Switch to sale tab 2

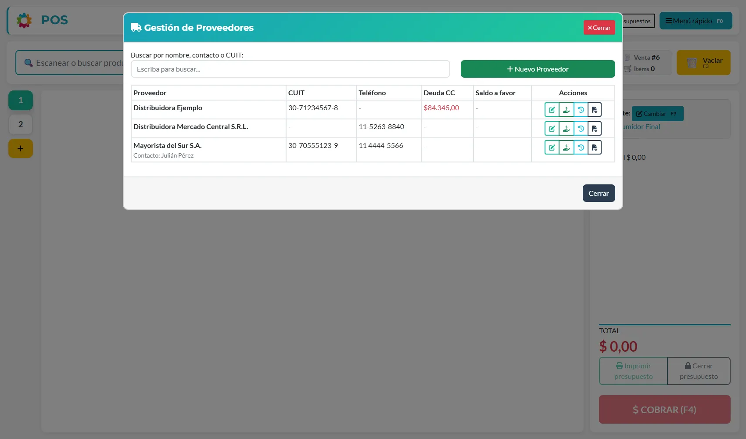(x=21, y=124)
